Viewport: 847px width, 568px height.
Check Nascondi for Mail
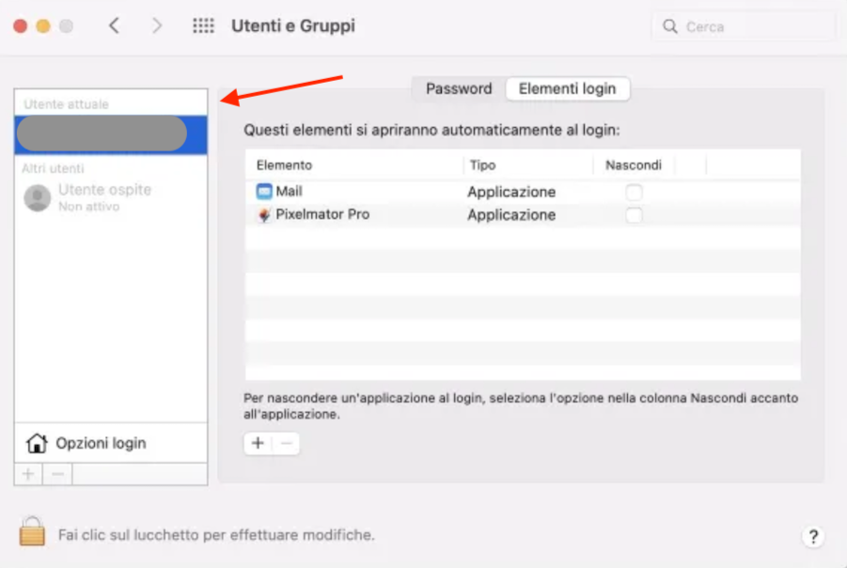point(634,191)
